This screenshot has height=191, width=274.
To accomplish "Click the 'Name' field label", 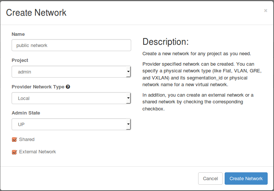I will click(x=18, y=34).
